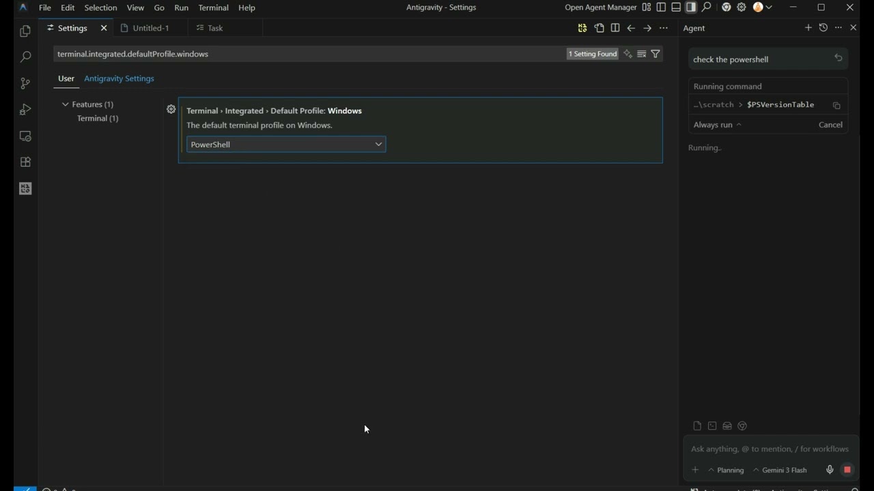Toggle the Agent side panel layout icon
This screenshot has height=491, width=874.
pos(691,8)
